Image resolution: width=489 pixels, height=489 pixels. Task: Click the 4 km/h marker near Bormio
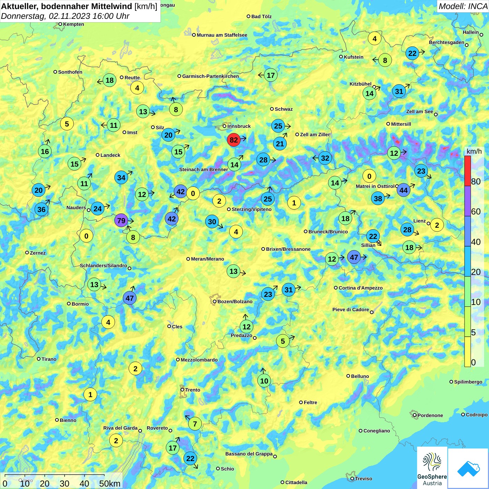(x=108, y=322)
